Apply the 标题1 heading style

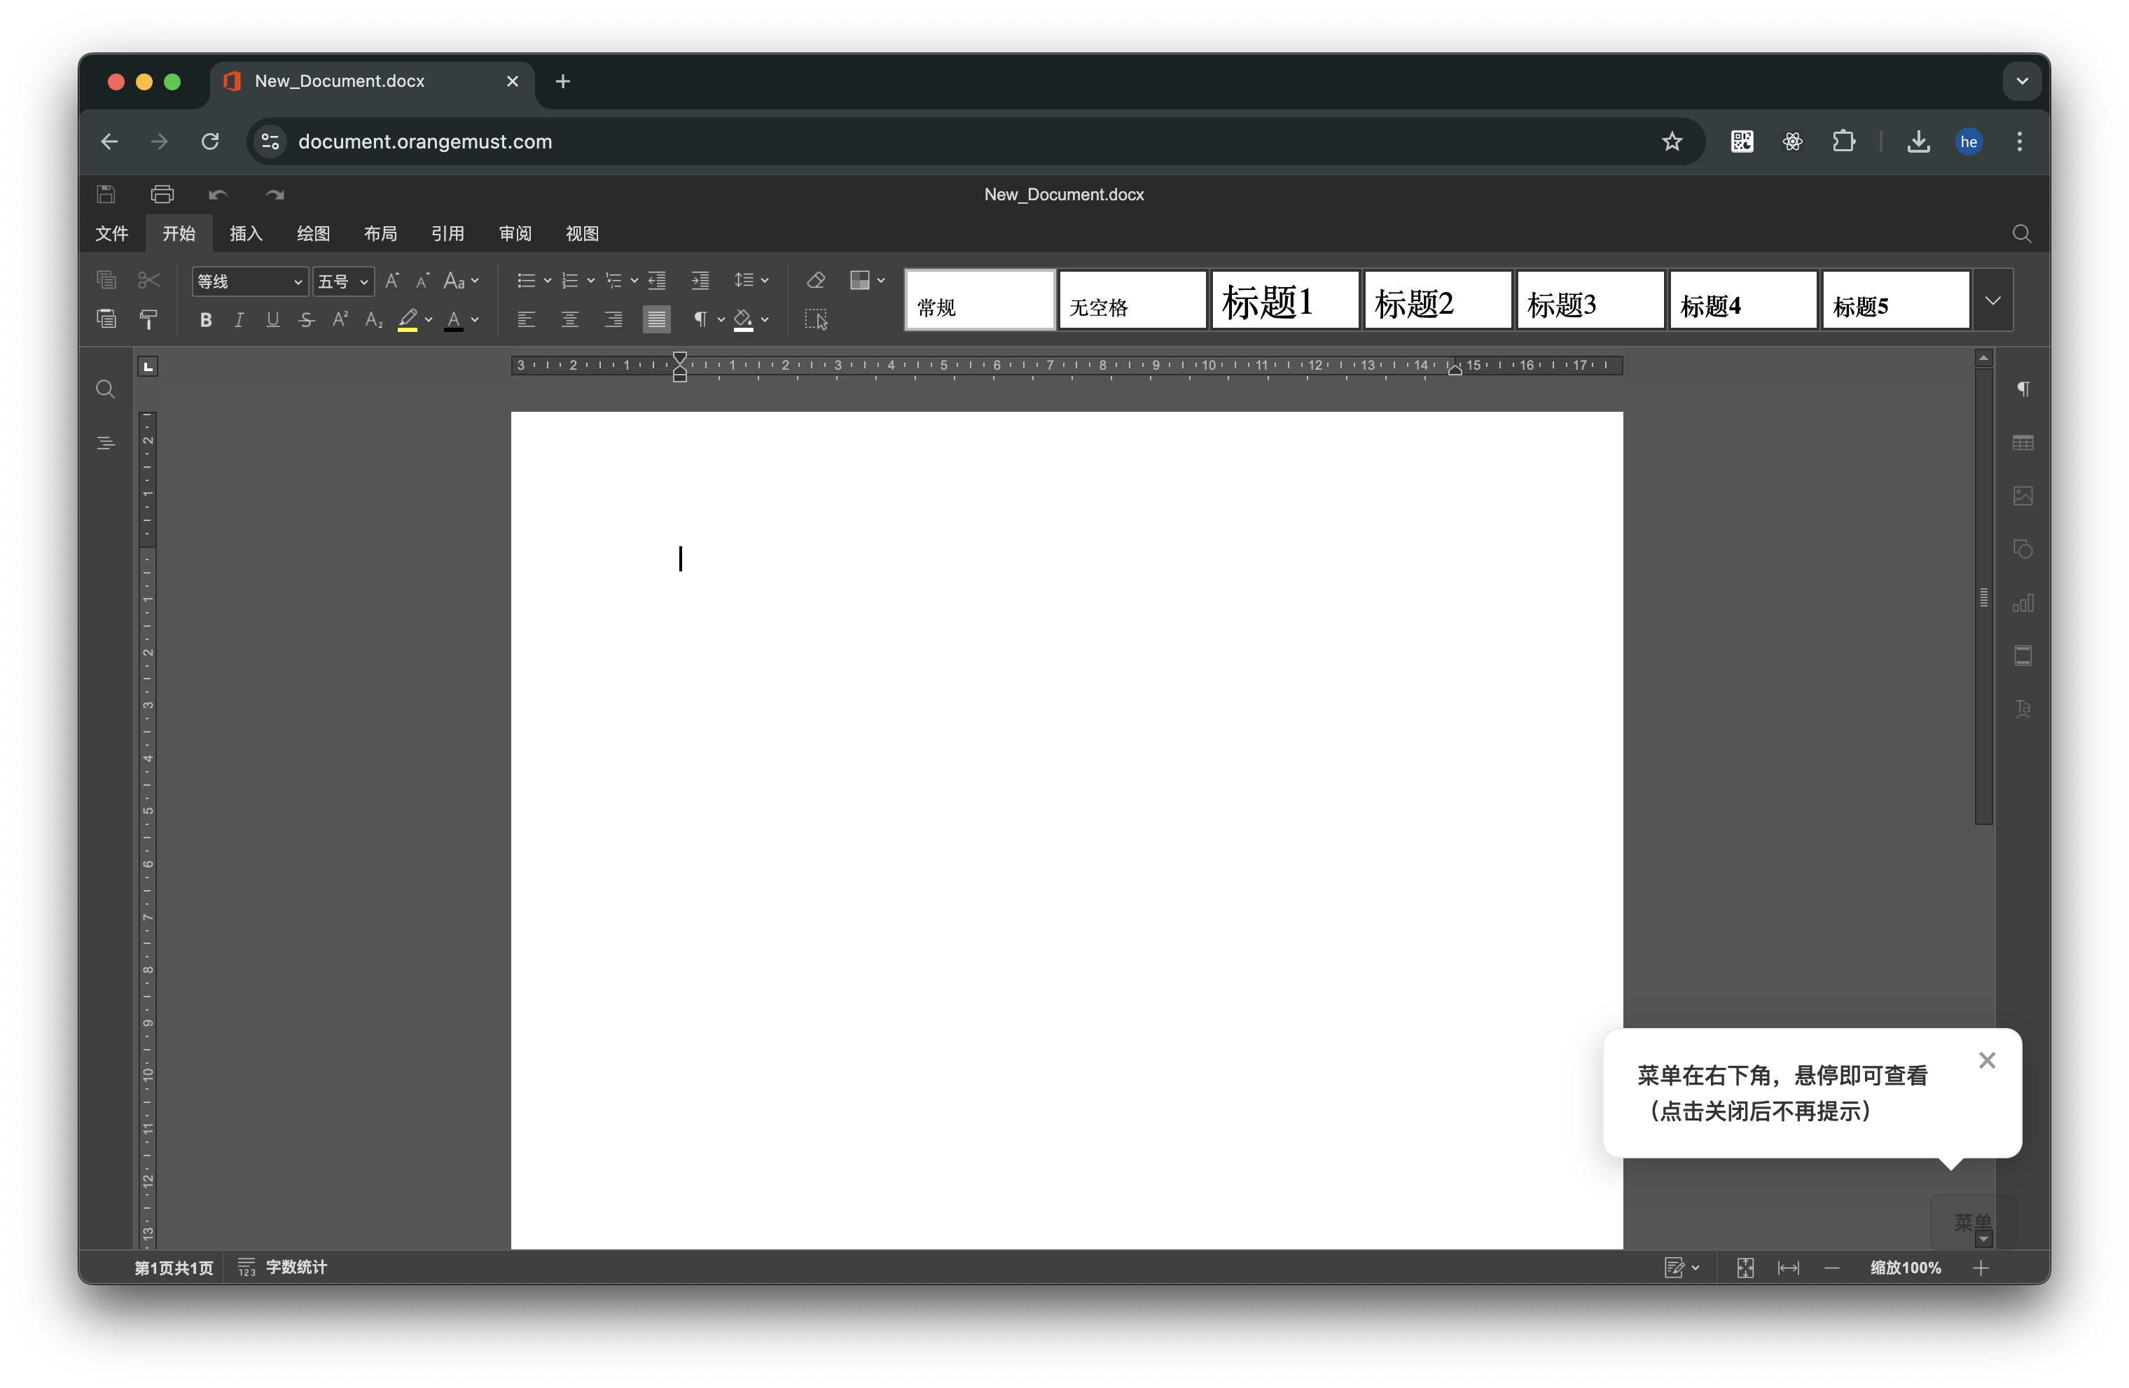[x=1284, y=301]
